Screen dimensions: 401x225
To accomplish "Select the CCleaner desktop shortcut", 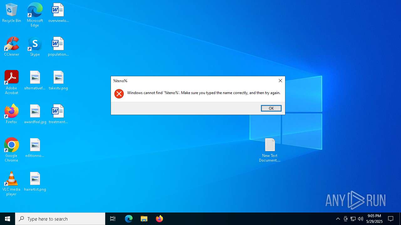I will [x=12, y=47].
